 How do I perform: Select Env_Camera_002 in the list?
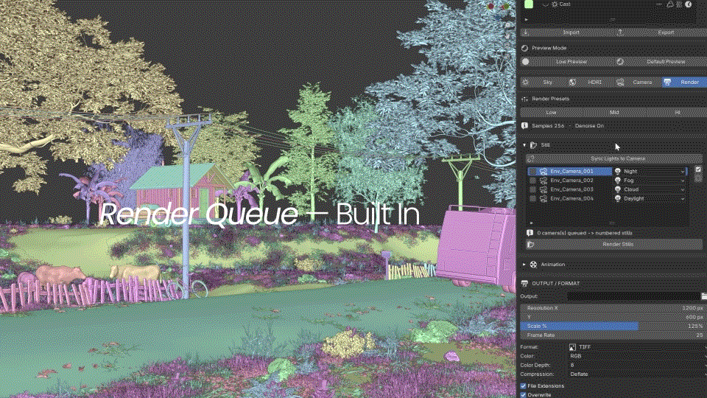(571, 181)
